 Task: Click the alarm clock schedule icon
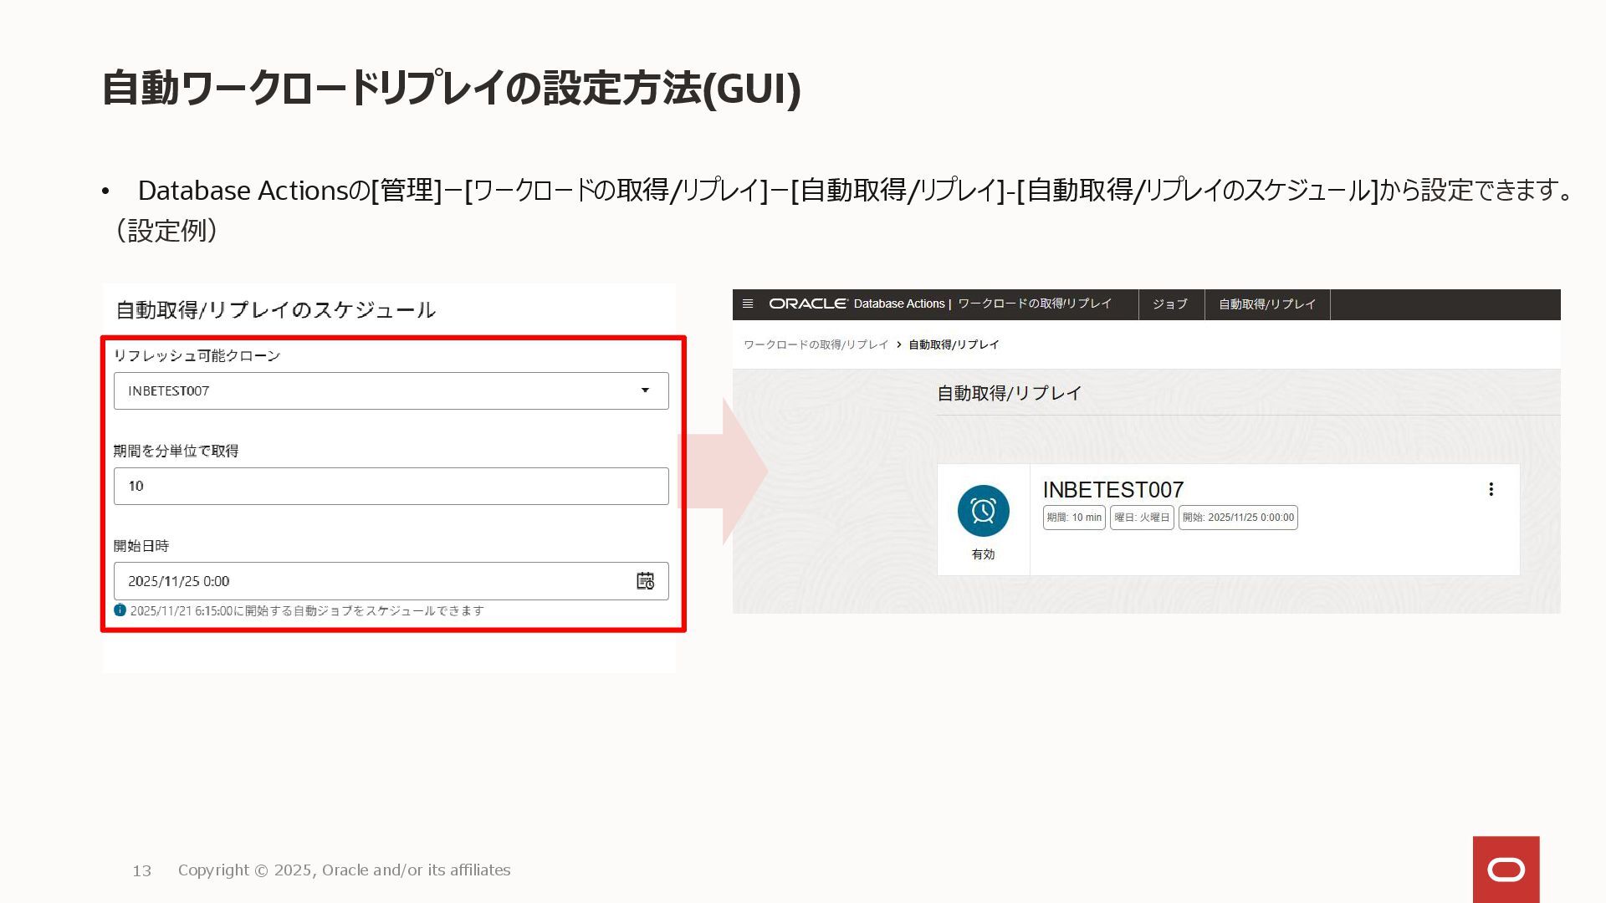pos(983,511)
